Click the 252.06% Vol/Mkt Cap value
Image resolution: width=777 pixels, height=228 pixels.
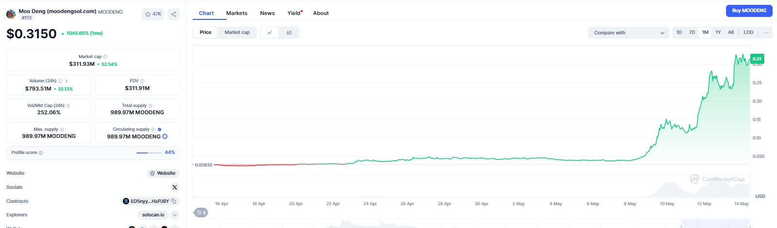pyautogui.click(x=49, y=112)
